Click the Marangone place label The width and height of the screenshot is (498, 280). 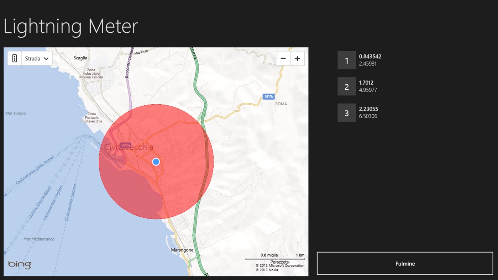click(183, 250)
